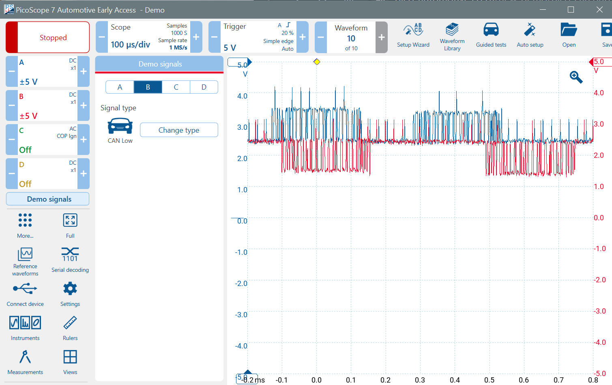This screenshot has height=385, width=612.
Task: Open channel C options panel
Action: tap(47, 140)
